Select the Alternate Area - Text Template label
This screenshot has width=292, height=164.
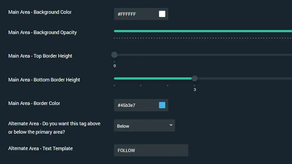40,148
